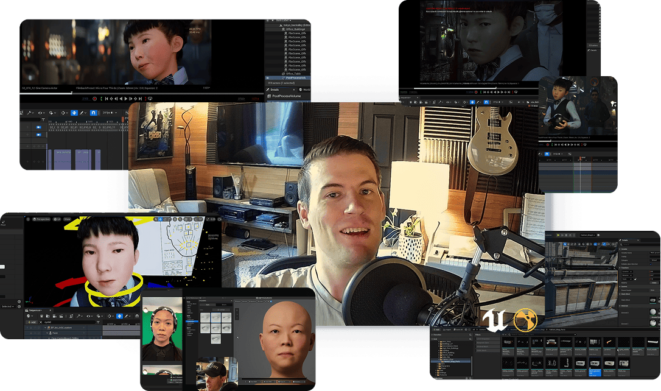Click the PostProcessVolume name in Details
The width and height of the screenshot is (661, 391).
pos(287,96)
